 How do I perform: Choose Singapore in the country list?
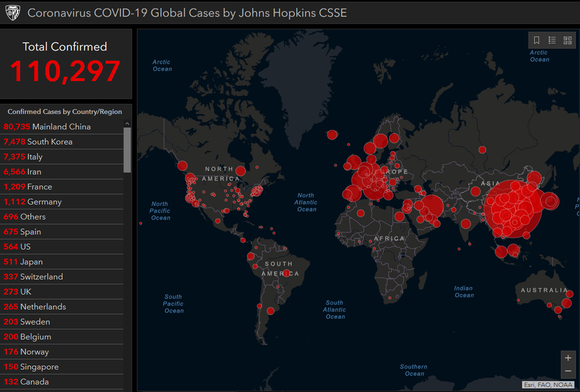62,367
